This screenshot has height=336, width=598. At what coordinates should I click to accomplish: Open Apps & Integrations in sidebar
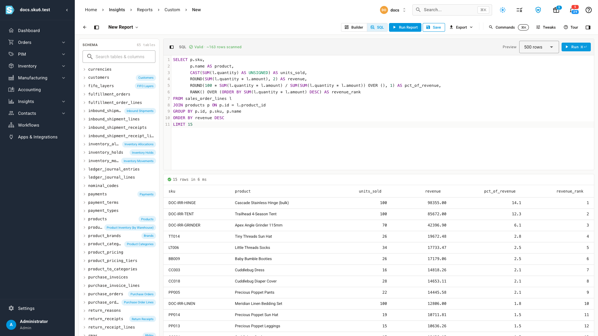coord(37,137)
